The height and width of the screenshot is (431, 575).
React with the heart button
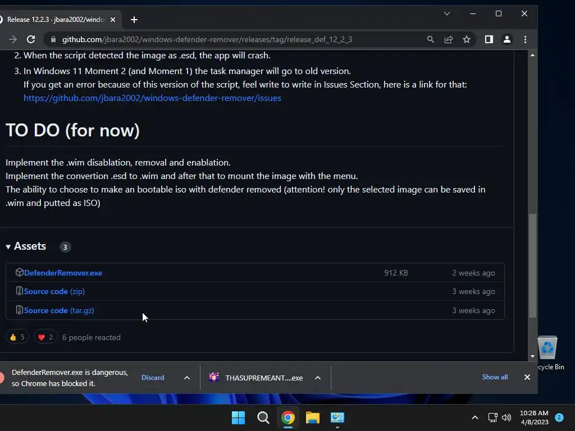45,337
